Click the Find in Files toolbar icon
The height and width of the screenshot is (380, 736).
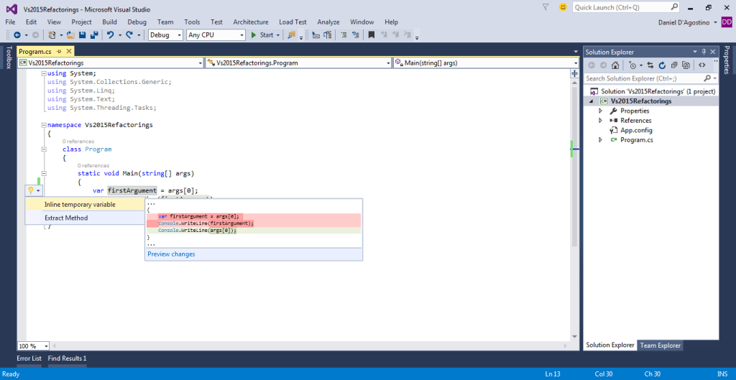(291, 34)
